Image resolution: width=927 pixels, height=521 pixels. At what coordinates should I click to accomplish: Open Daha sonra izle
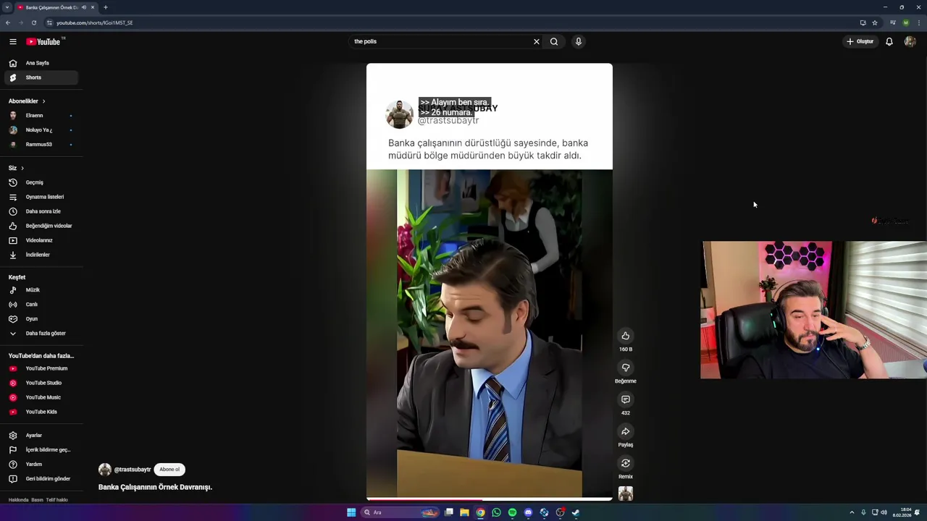[41, 211]
